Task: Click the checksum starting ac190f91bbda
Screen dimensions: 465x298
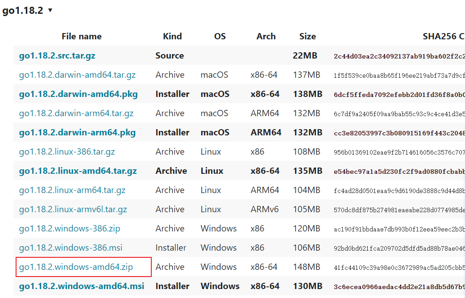Action: pos(399,229)
